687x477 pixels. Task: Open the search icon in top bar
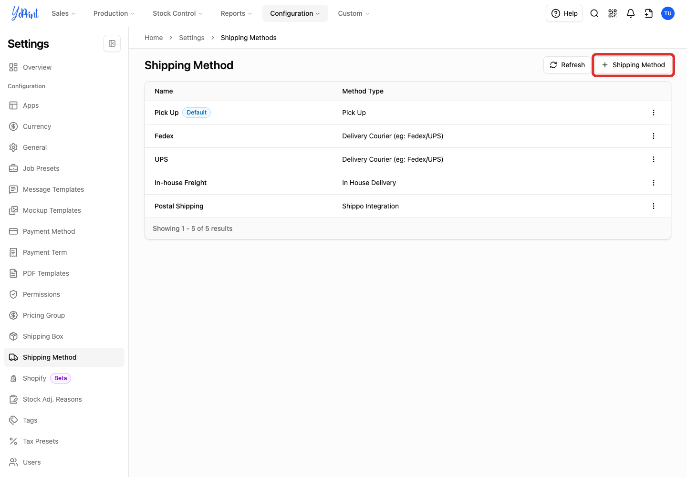[594, 13]
